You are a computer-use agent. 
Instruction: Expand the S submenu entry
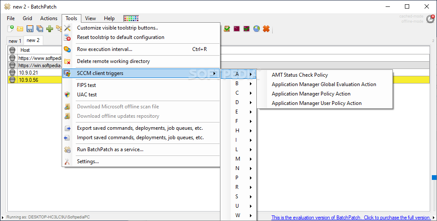(238, 197)
